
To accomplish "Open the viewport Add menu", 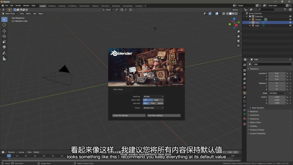I will [34, 14].
